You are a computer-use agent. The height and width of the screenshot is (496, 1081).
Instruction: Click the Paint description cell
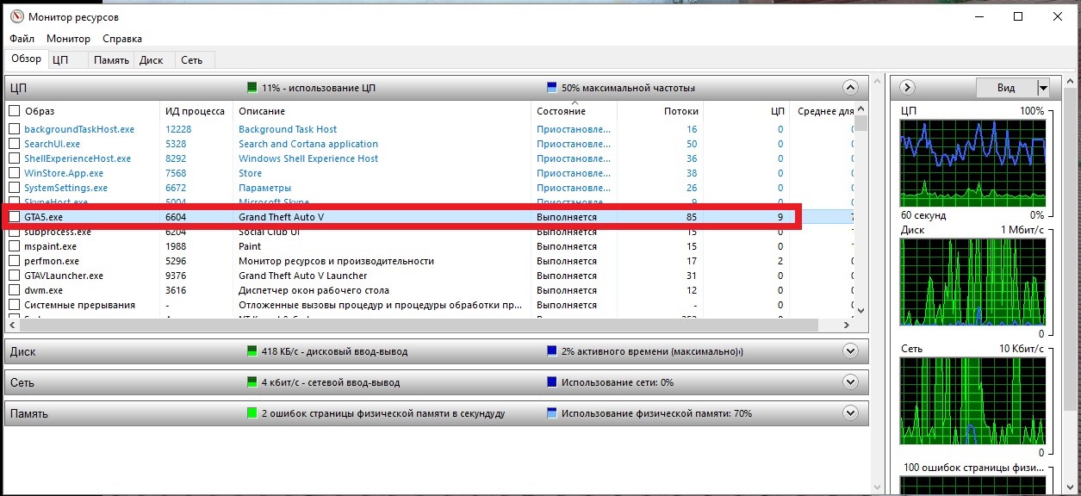pyautogui.click(x=250, y=246)
